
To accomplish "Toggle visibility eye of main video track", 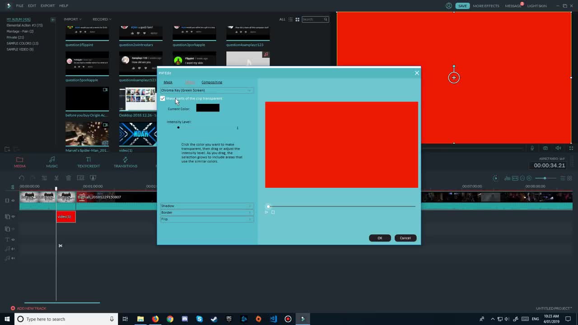I will 13,200.
